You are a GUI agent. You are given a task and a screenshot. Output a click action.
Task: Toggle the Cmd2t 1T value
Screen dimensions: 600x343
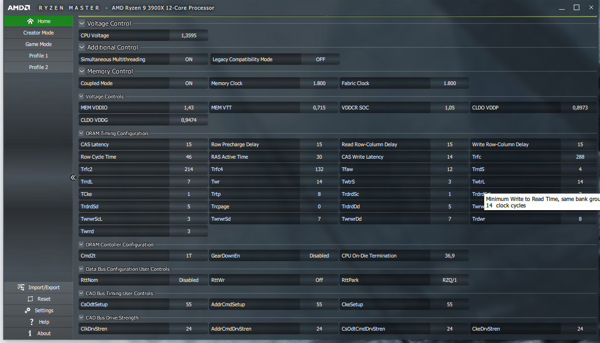tap(189, 256)
